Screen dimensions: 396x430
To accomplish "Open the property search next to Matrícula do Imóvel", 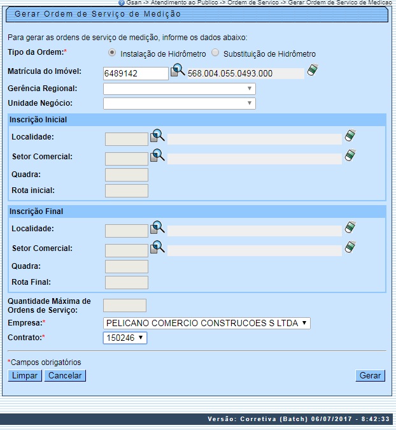I will coord(178,70).
